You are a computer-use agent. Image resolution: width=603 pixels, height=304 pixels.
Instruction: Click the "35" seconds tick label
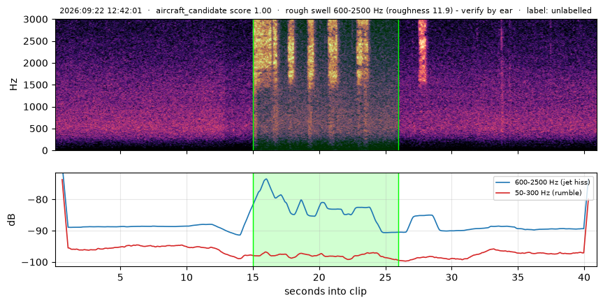(x=518, y=277)
